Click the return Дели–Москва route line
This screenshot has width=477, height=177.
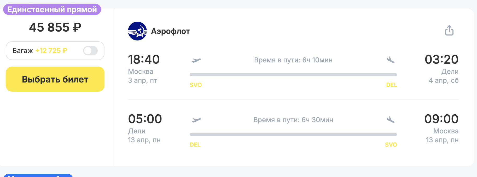tap(293, 134)
